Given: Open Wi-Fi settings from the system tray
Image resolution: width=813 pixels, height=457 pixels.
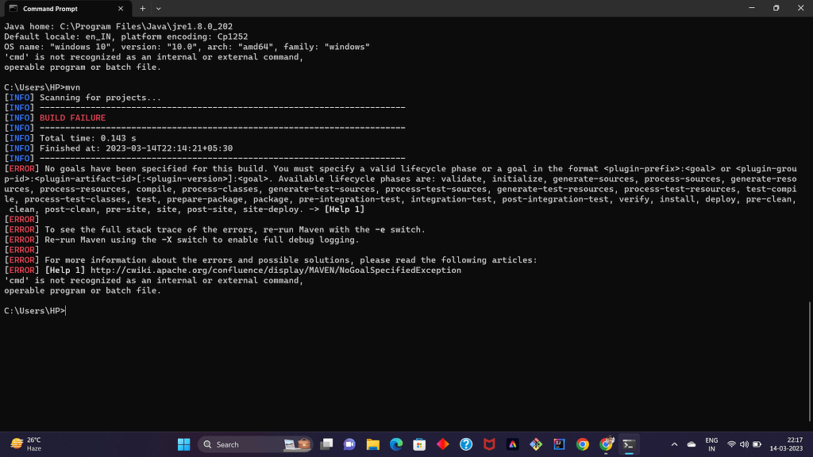Looking at the screenshot, I should click(732, 444).
